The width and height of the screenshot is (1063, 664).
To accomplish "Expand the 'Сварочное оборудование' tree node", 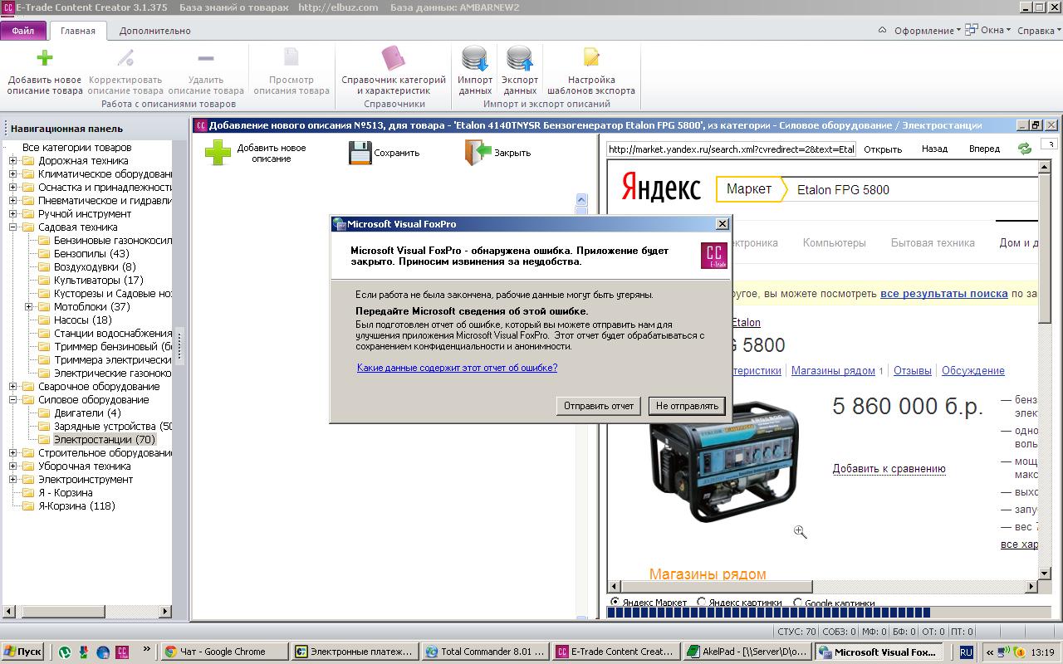I will [x=13, y=387].
